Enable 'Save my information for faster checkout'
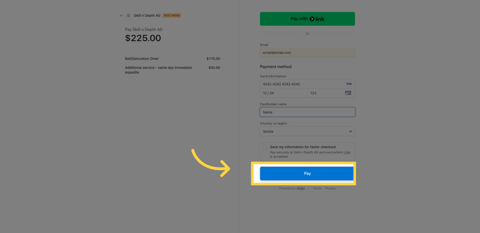Image resolution: width=480 pixels, height=233 pixels. (x=265, y=147)
